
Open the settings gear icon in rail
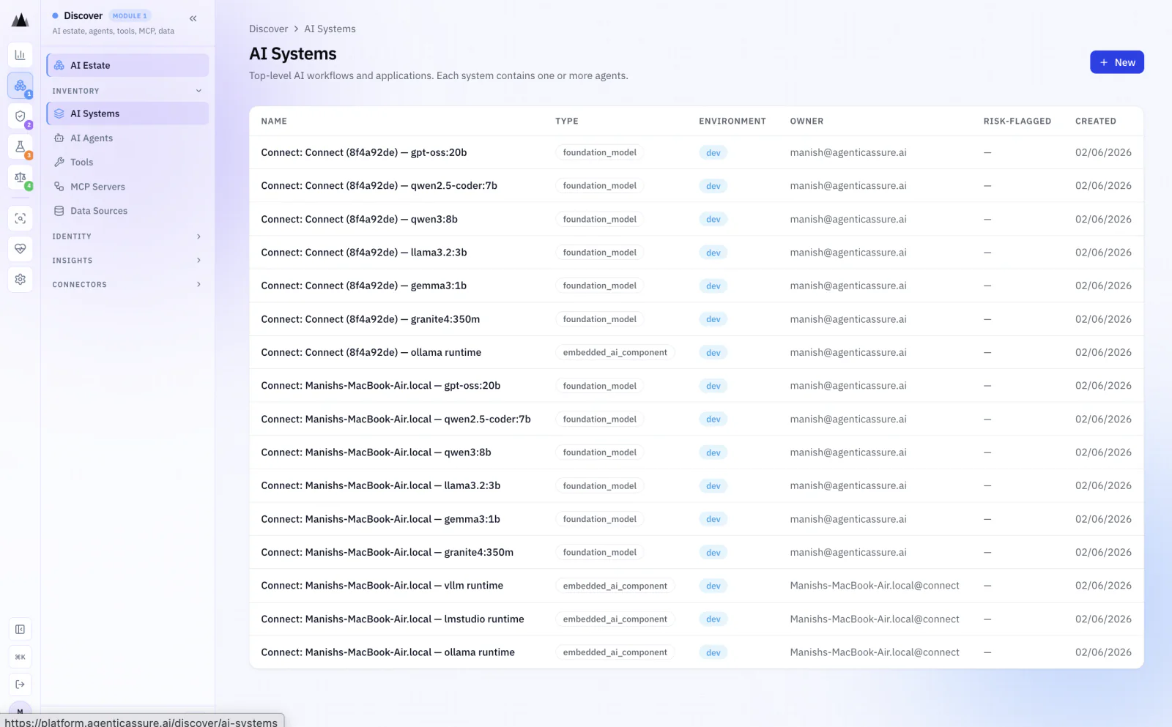pos(20,279)
